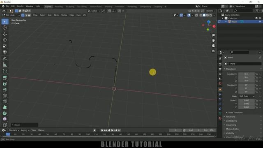The height and width of the screenshot is (148, 263).
Task: Open the Render properties tab
Action: click(220, 64)
